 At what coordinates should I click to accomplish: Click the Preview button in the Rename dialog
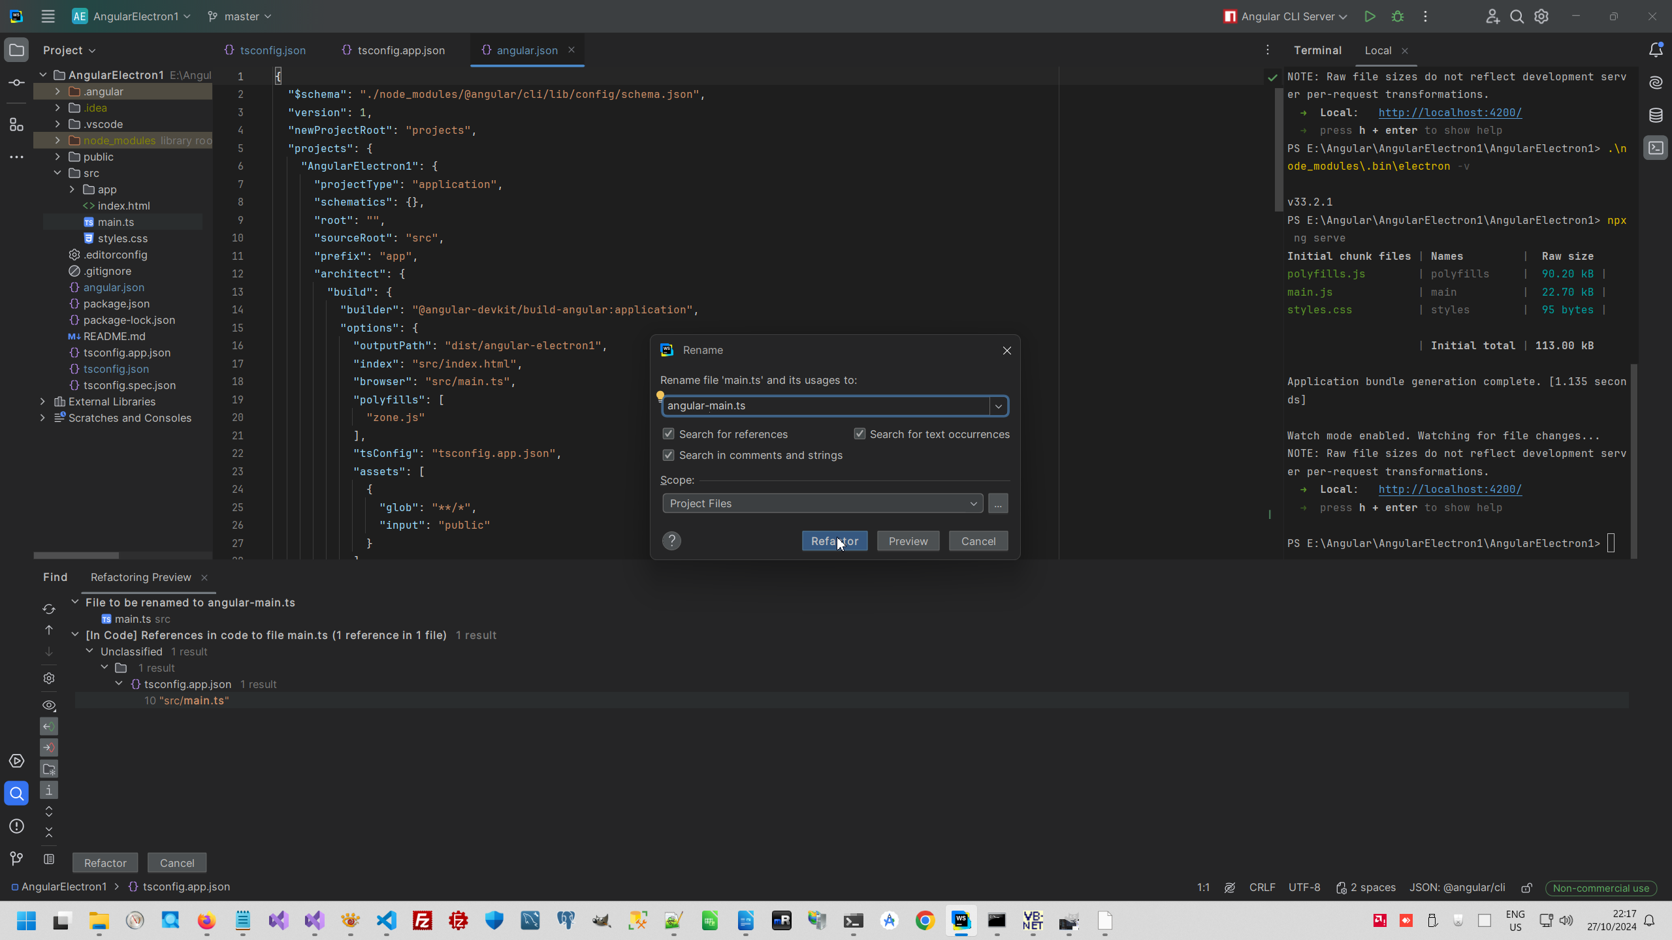click(908, 541)
